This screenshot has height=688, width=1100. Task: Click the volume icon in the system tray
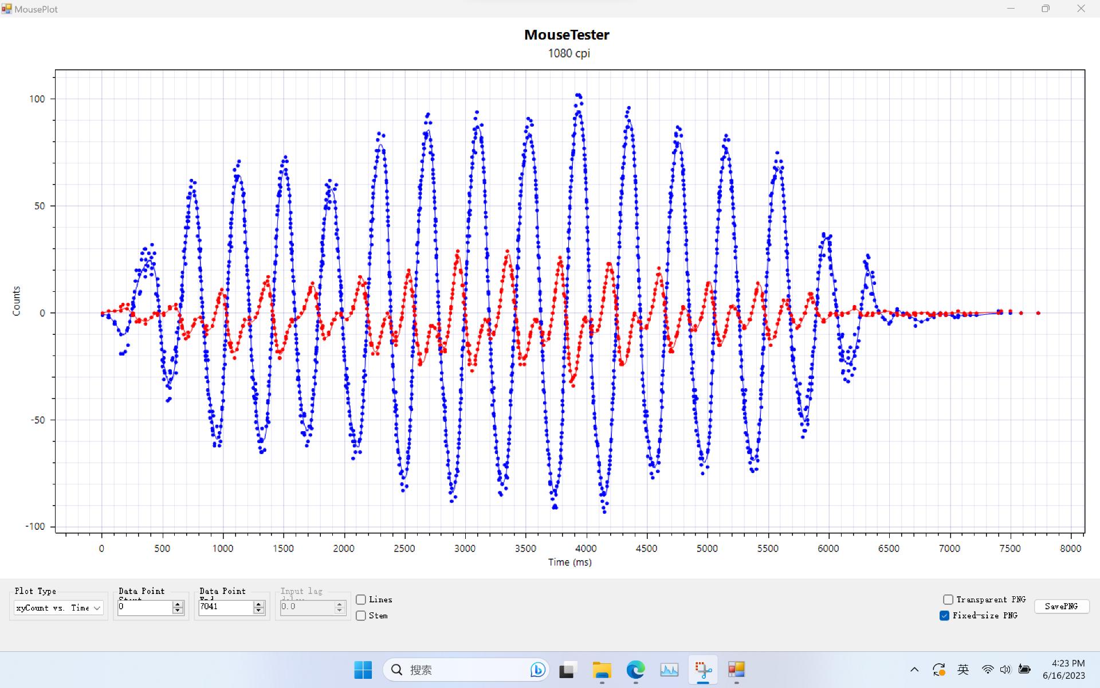point(1005,670)
